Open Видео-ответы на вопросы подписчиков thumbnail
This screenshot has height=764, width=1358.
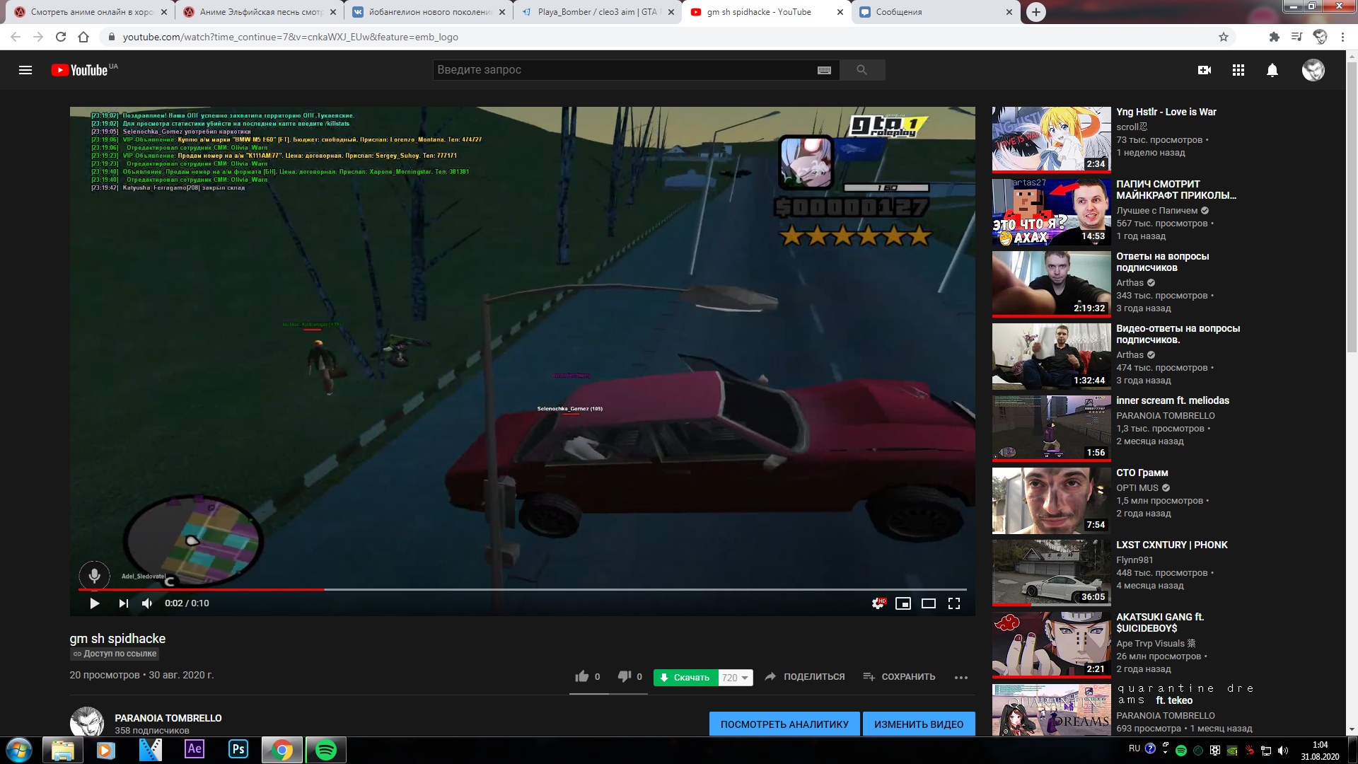1051,356
